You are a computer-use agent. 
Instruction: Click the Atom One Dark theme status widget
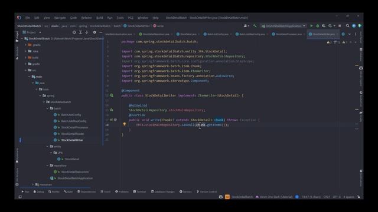pyautogui.click(x=274, y=197)
